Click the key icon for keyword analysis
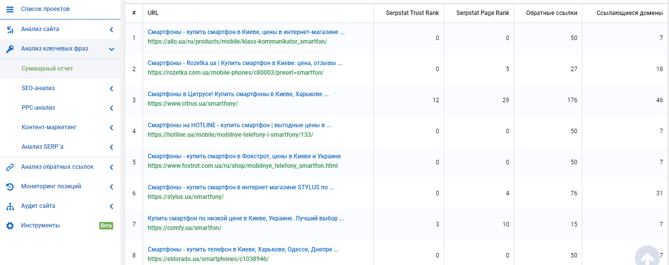 click(x=10, y=49)
